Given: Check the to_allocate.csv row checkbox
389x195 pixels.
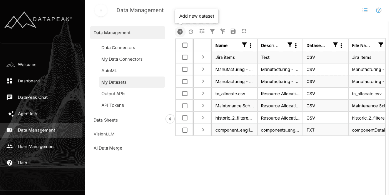Looking at the screenshot, I should tap(185, 94).
